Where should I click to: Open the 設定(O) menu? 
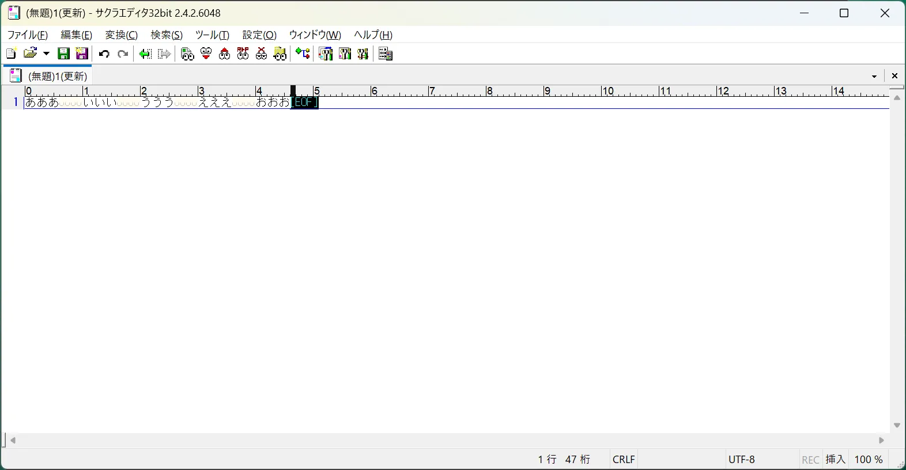[x=259, y=35]
